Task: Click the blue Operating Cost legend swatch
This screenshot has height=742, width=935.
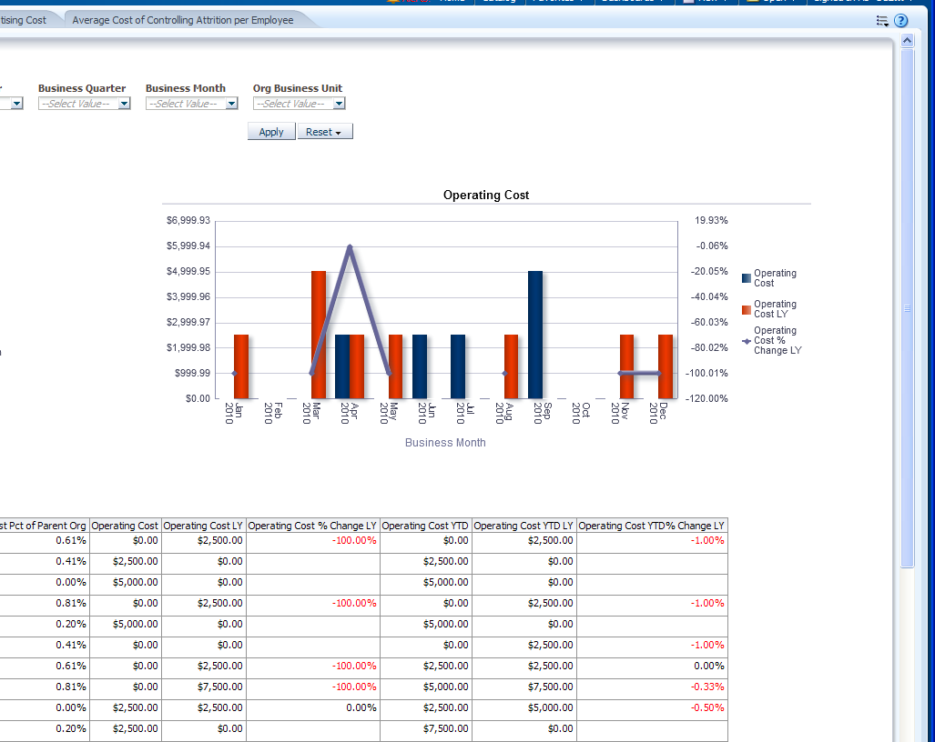Action: (747, 278)
